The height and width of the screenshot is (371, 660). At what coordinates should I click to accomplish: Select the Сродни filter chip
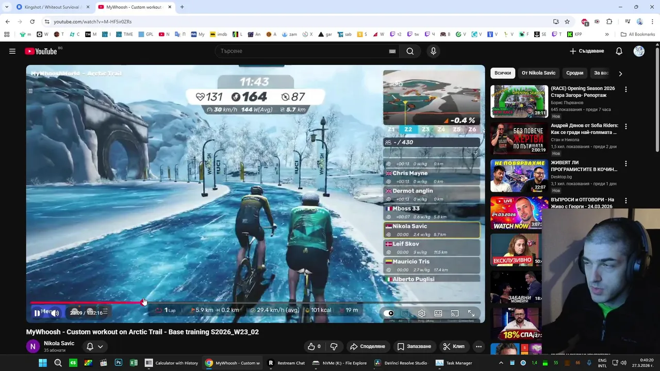574,73
